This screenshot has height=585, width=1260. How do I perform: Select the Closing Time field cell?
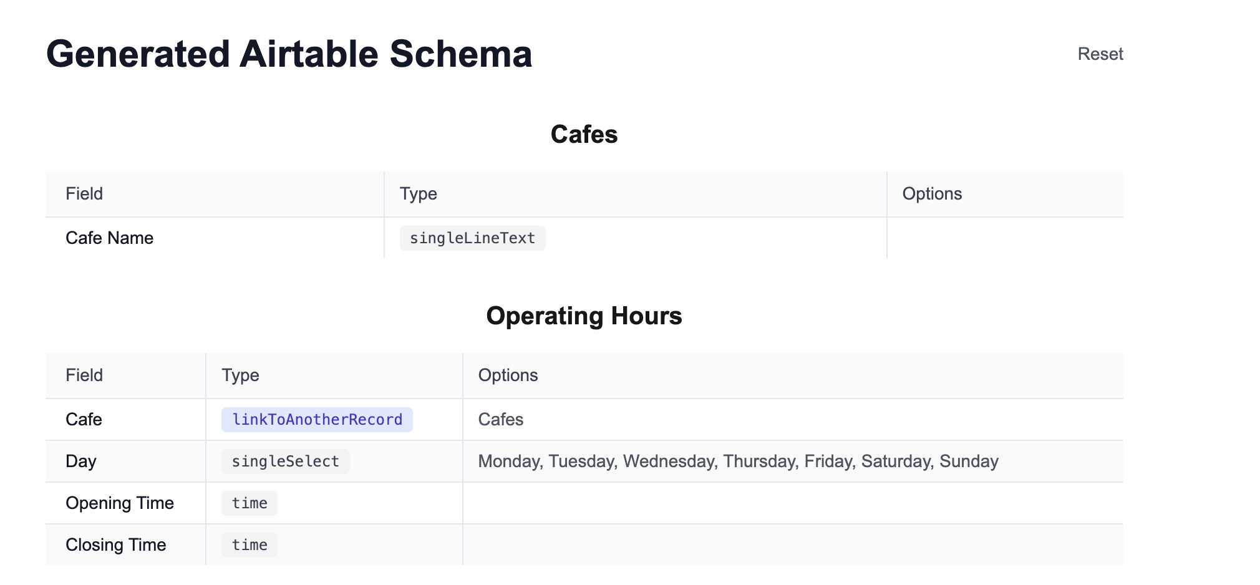tap(125, 545)
